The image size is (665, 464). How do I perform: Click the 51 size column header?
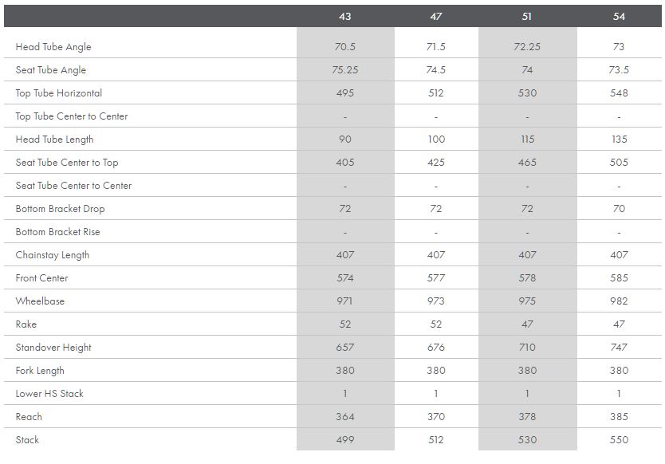[527, 16]
